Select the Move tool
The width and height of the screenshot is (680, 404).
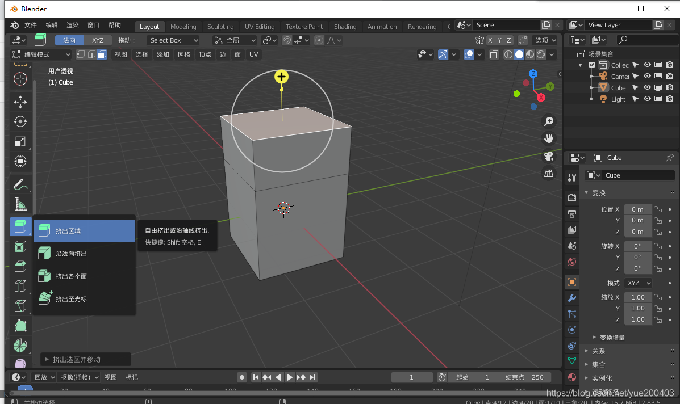(x=20, y=102)
